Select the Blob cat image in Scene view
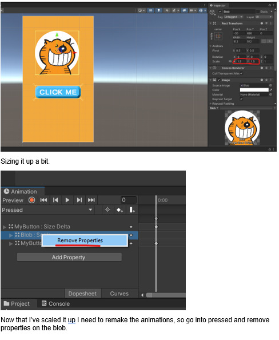Viewport: 279px width, 340px height. 57,53
